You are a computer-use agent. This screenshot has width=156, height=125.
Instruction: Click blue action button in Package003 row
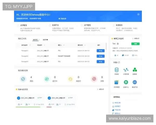pyautogui.click(x=101, y=62)
